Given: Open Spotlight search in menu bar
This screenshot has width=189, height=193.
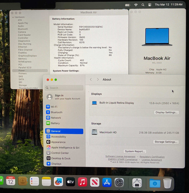Looking at the screenshot, I should coord(143,5).
